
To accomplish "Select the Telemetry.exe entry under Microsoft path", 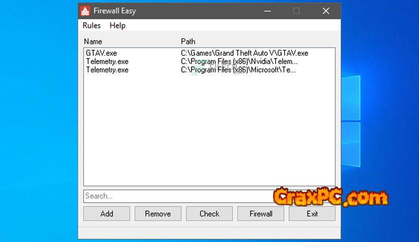I will point(107,70).
